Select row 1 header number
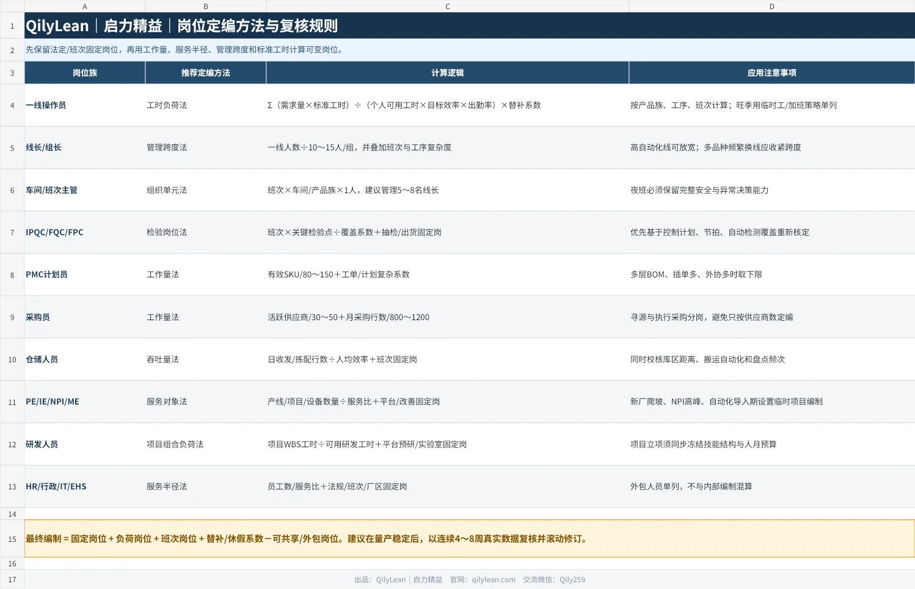The width and height of the screenshot is (915, 589). (x=12, y=26)
